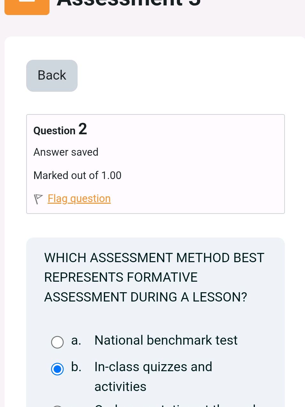Click the Marked out of 1.00 text
Screen dimensions: 305x407
tap(77, 175)
